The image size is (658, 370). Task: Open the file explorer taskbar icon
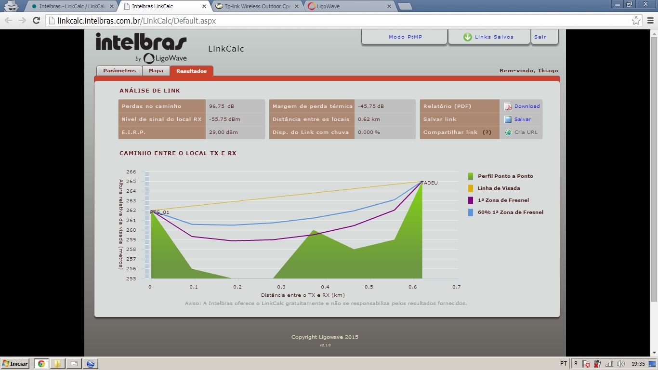tap(57, 364)
